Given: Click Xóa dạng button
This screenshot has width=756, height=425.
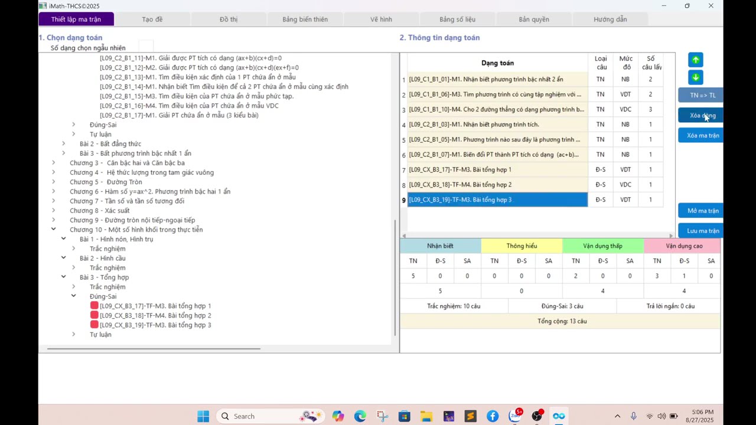Looking at the screenshot, I should (702, 115).
